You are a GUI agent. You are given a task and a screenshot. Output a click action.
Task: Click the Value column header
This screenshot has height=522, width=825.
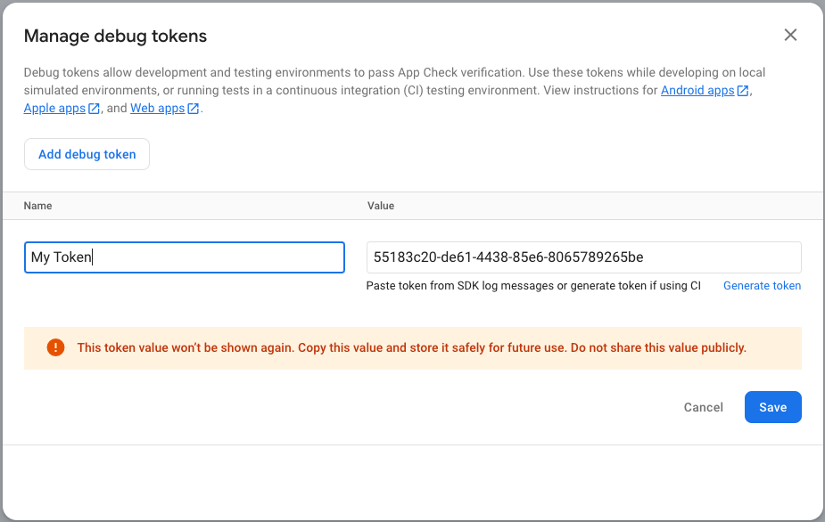point(381,206)
